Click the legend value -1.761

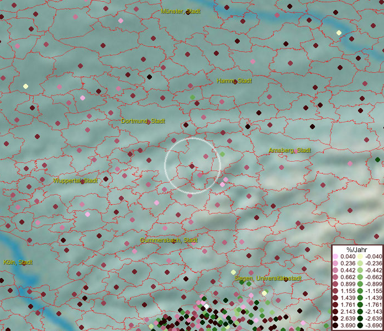coord(374,305)
